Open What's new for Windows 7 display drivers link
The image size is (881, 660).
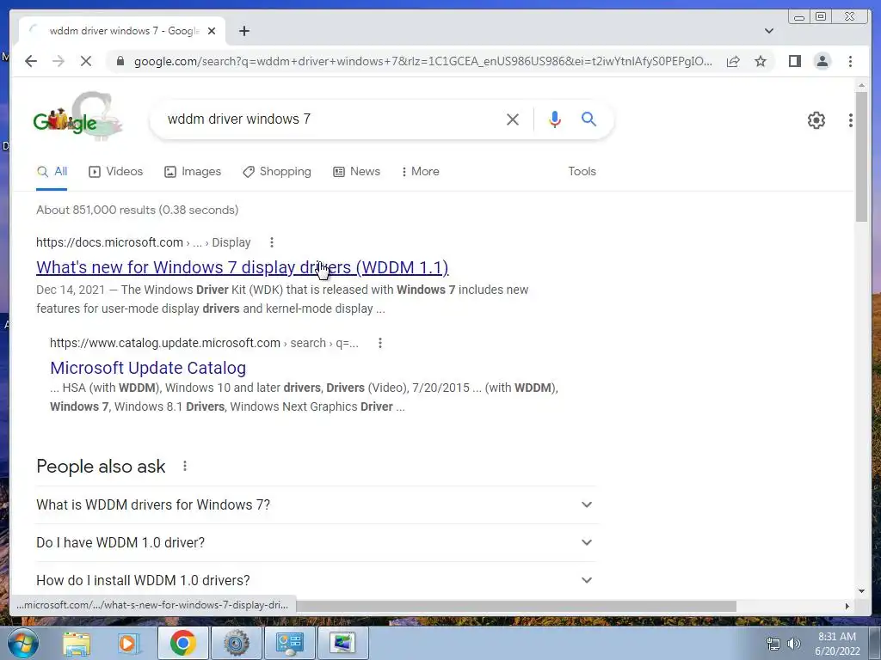pyautogui.click(x=242, y=267)
